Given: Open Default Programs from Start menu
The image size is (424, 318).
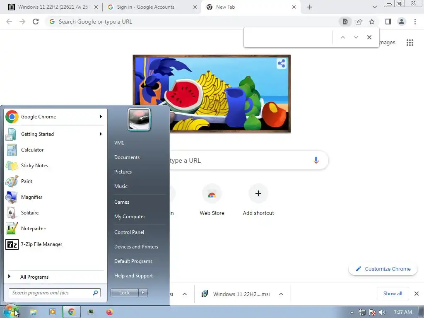Looking at the screenshot, I should (133, 261).
